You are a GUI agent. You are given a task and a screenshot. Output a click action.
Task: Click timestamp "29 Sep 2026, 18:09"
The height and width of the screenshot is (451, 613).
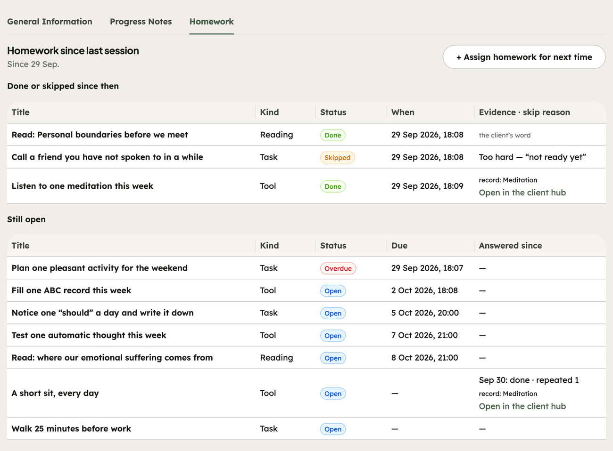point(427,186)
